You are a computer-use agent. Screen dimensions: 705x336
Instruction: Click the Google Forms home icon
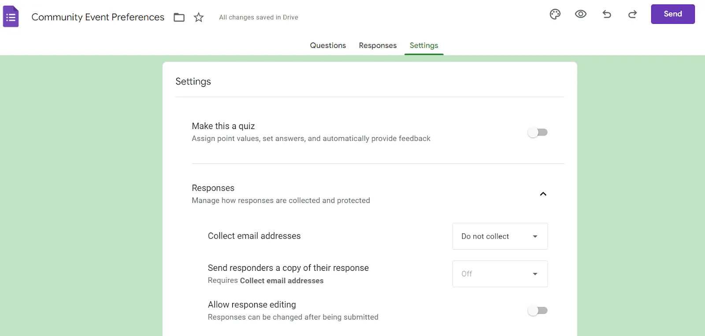[x=11, y=17]
